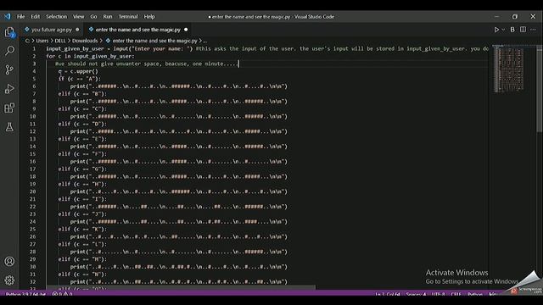Screen dimensions: 543x305
Task: Change language mode via Python in status bar
Action: tap(475, 295)
